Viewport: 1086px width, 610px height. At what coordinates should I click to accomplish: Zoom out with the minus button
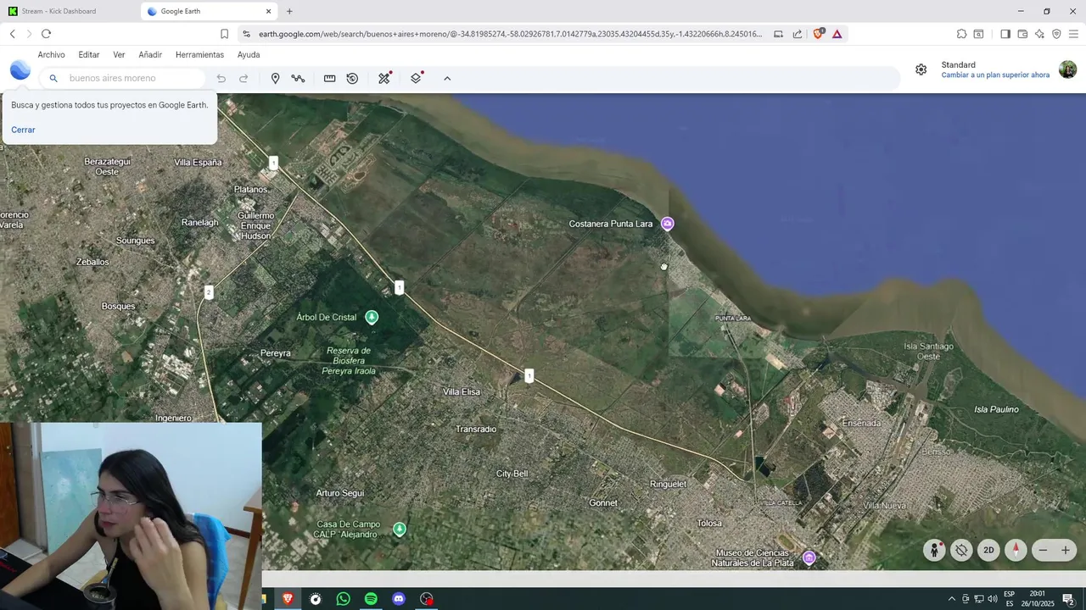1044,550
